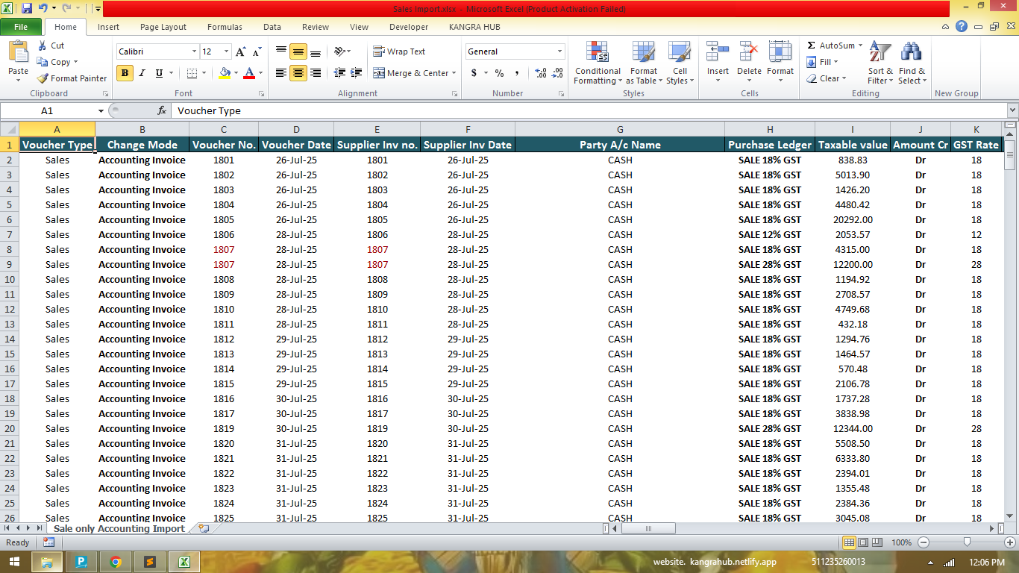
Task: Click the Insert Function fx icon
Action: coord(162,110)
